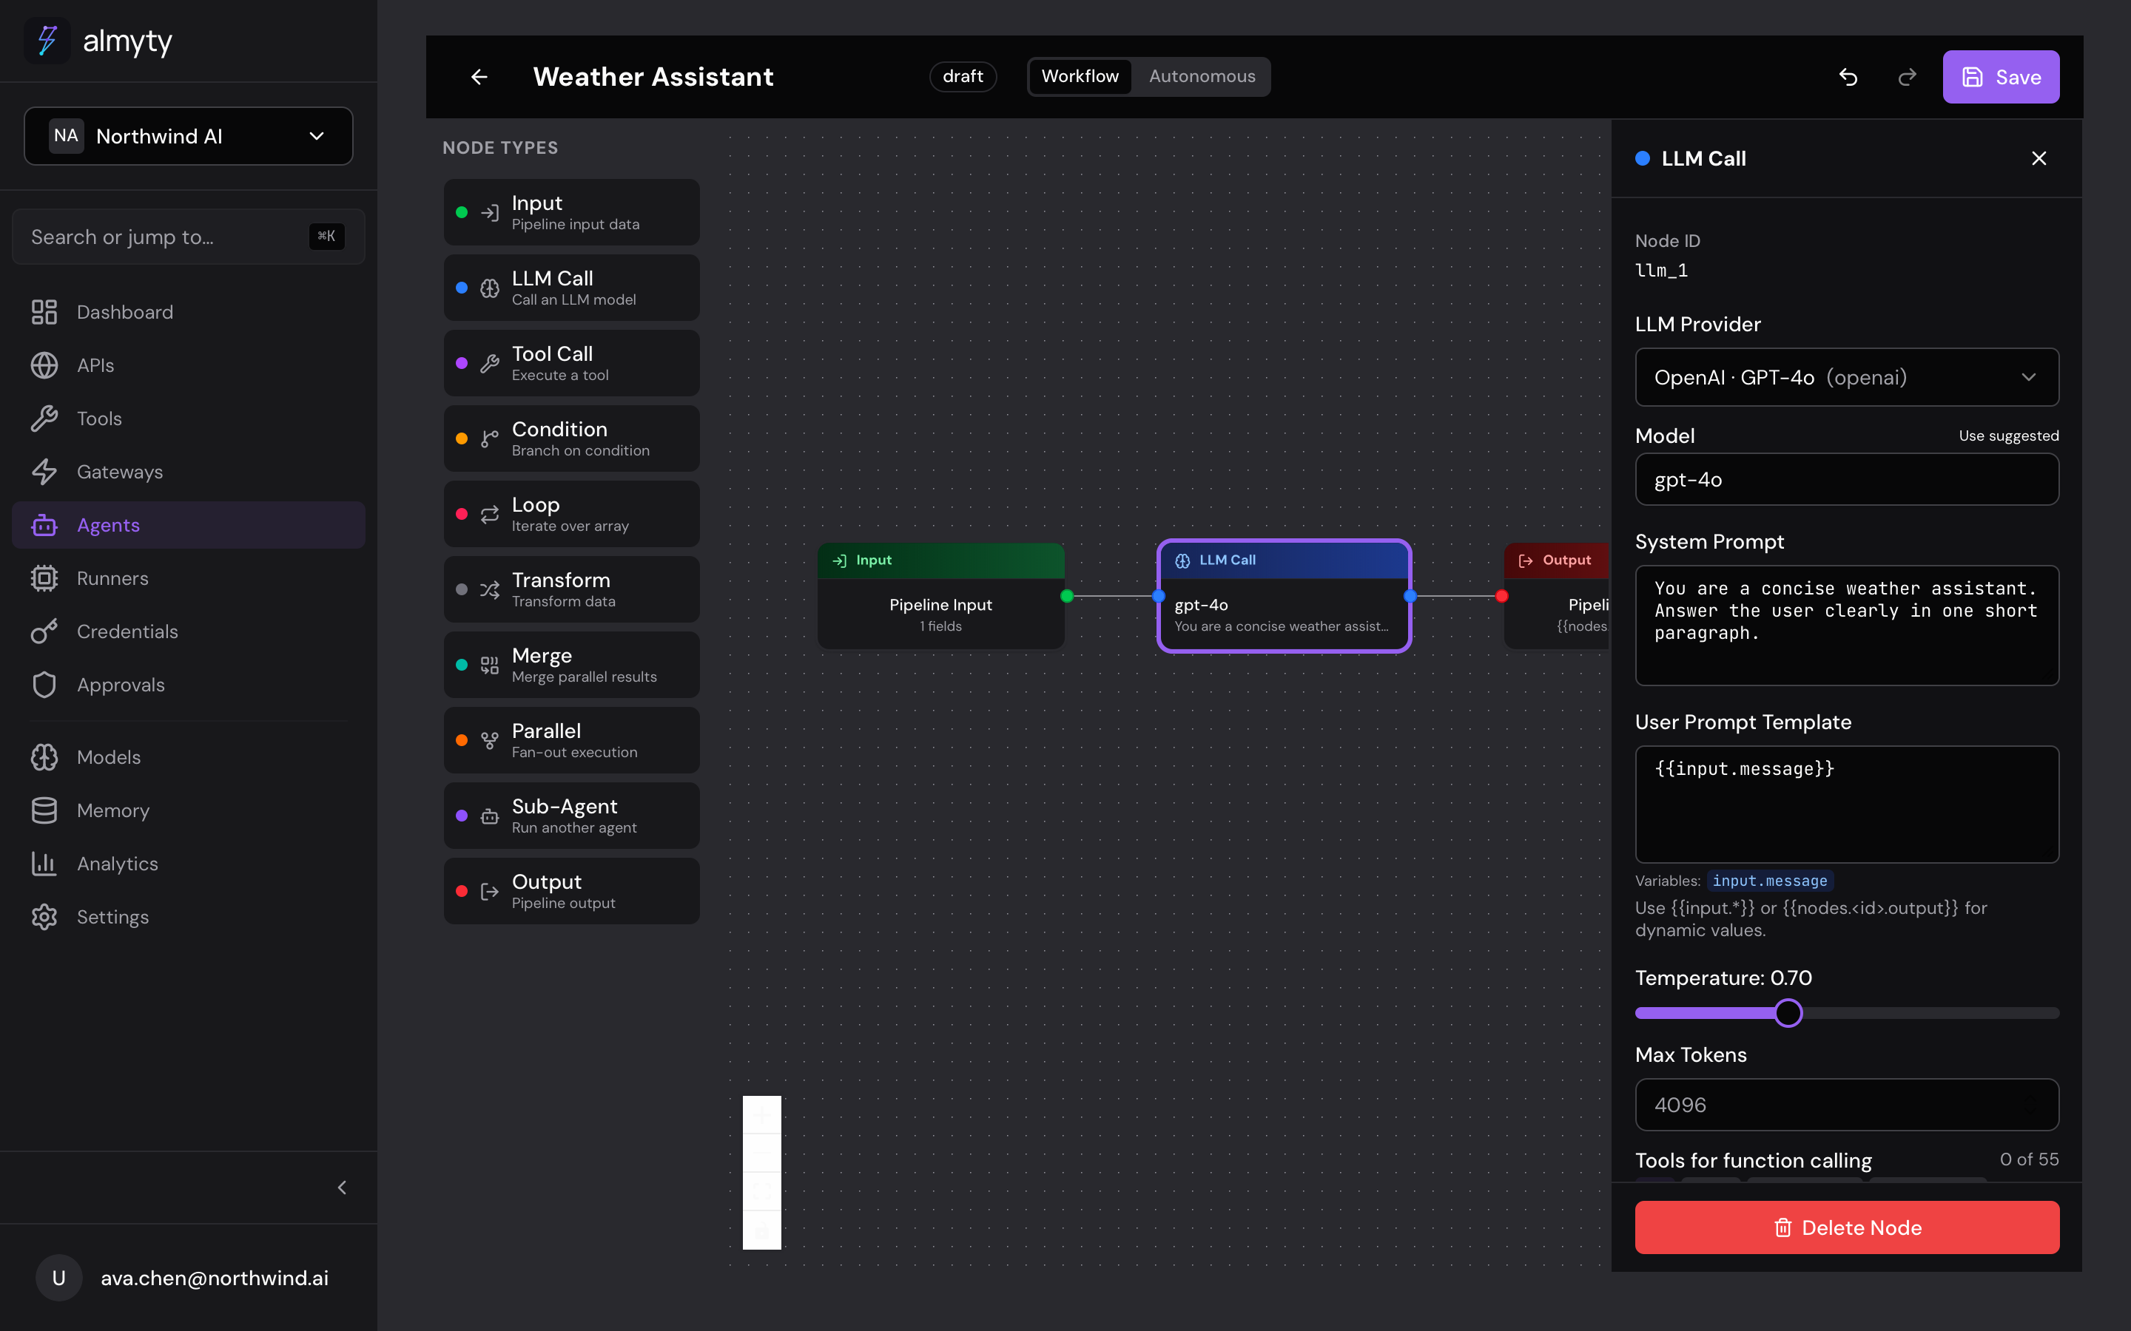Save the Weather Assistant agent

point(2001,77)
